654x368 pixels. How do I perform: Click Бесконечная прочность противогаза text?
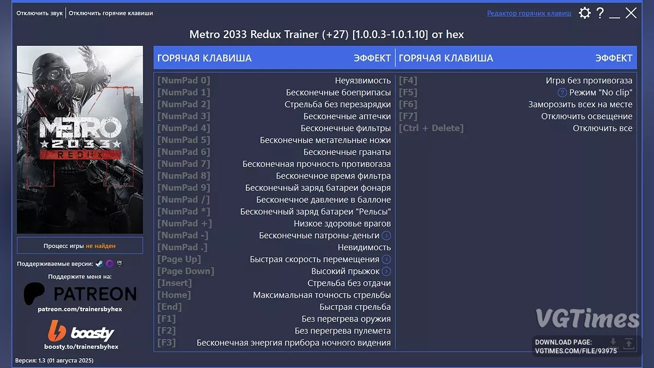(317, 164)
